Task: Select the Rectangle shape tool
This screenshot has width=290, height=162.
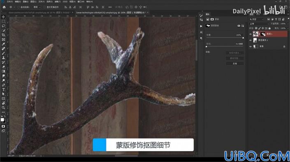Action: (x=3, y=99)
